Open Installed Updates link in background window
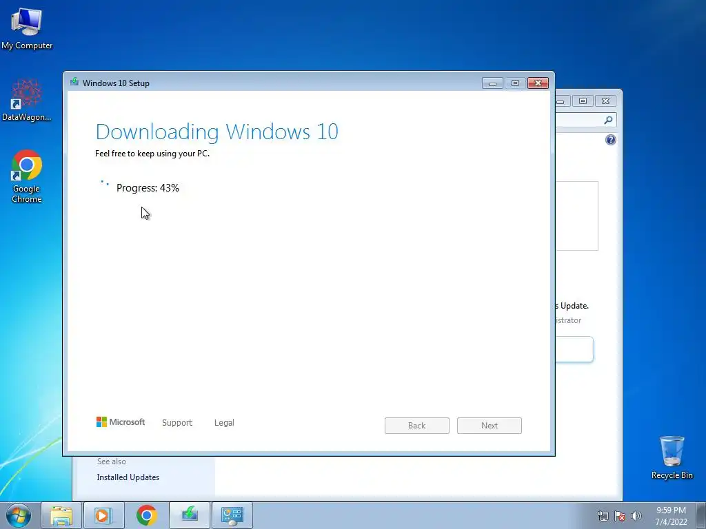This screenshot has width=706, height=529. 128,477
